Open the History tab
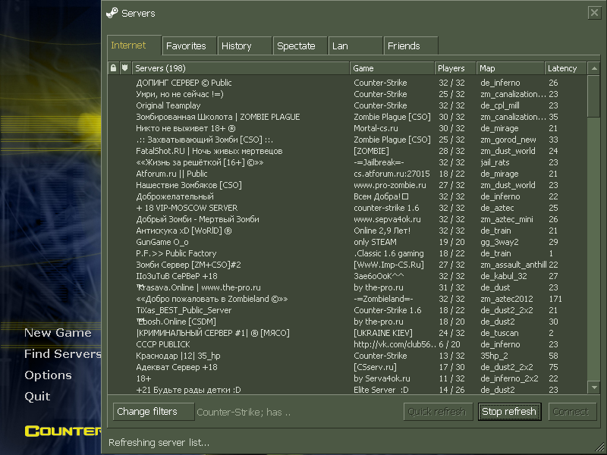607x455 pixels. 244,46
